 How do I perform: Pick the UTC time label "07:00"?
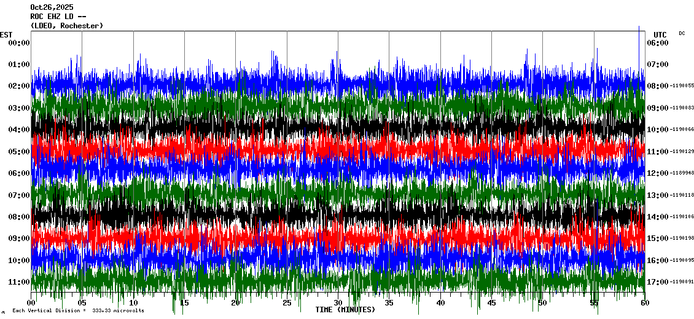point(658,65)
